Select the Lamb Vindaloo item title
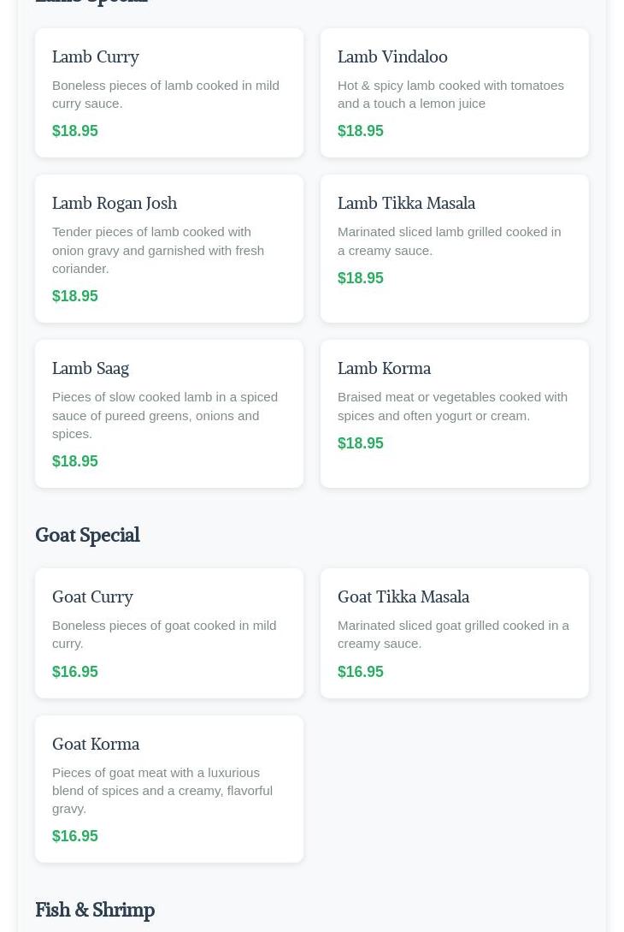624x932 pixels. [x=392, y=57]
